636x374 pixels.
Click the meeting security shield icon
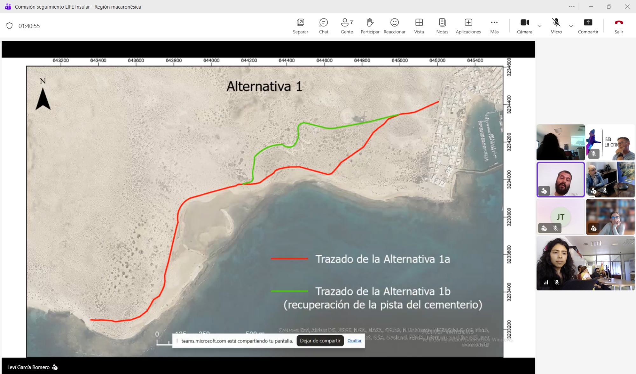point(10,26)
